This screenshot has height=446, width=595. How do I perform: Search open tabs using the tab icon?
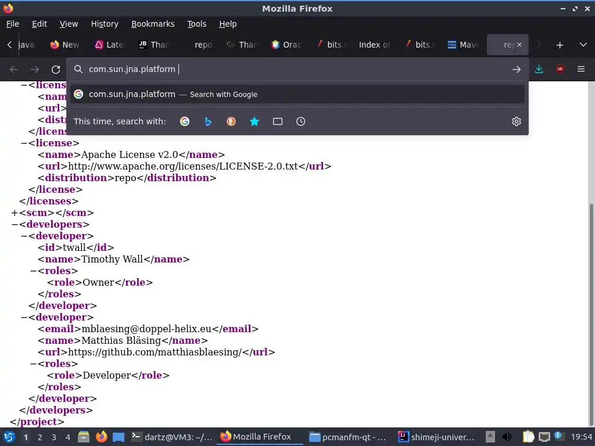277,121
